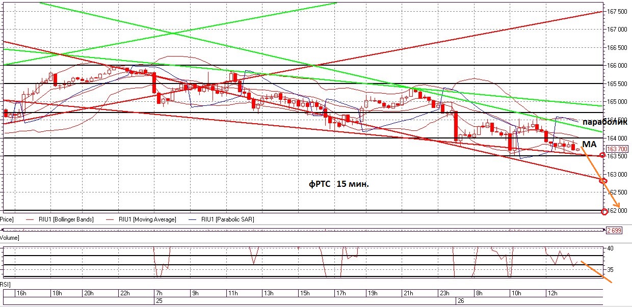Screen dimensions: 632x307
Task: Select the 15h time axis label
Action: (x=304, y=293)
